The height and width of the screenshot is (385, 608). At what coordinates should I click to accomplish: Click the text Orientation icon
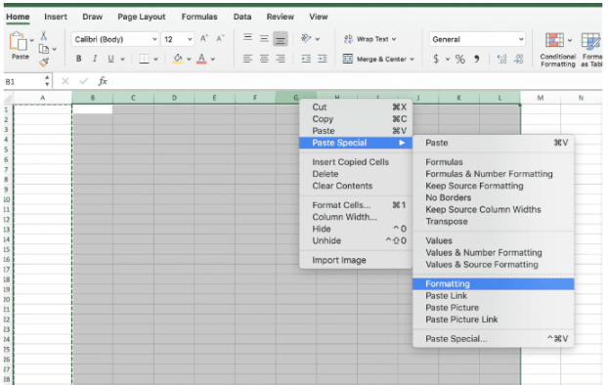[306, 38]
